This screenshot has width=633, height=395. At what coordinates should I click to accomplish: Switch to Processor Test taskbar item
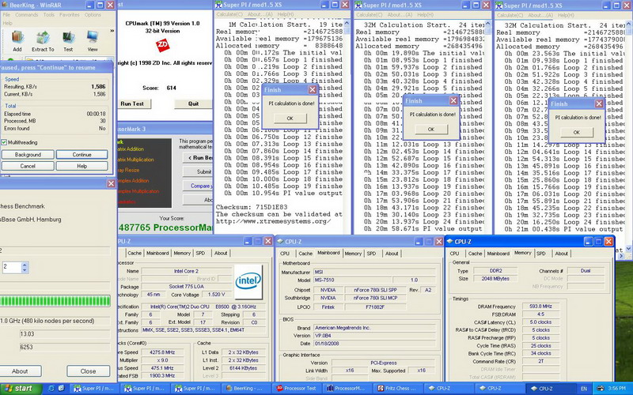[x=298, y=389]
